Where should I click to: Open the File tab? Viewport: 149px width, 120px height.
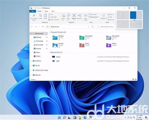tap(33, 11)
